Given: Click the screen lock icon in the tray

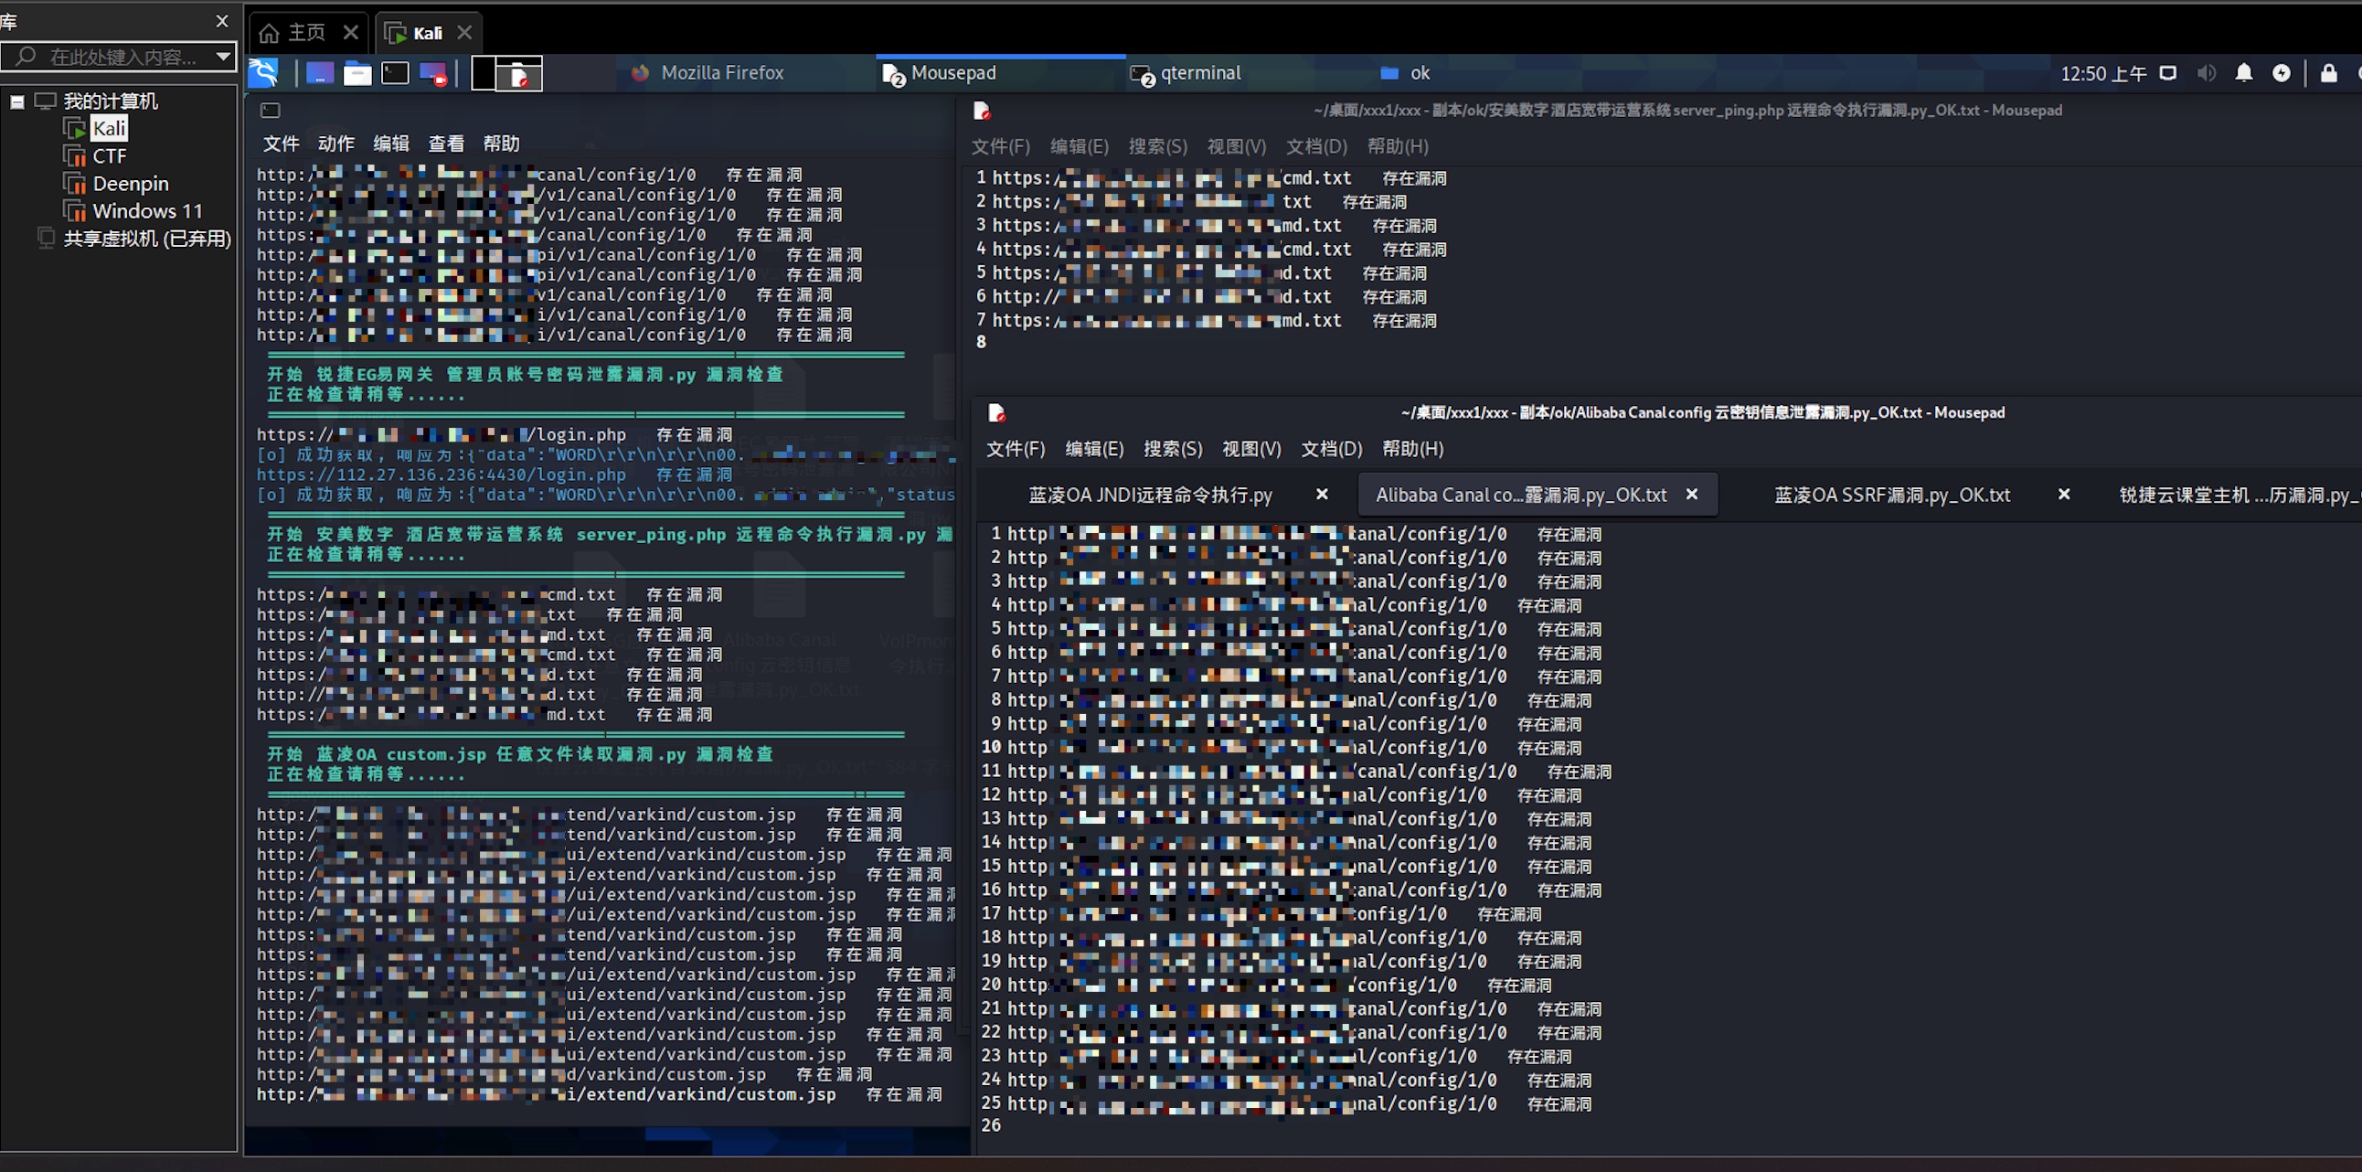Looking at the screenshot, I should coord(2327,72).
